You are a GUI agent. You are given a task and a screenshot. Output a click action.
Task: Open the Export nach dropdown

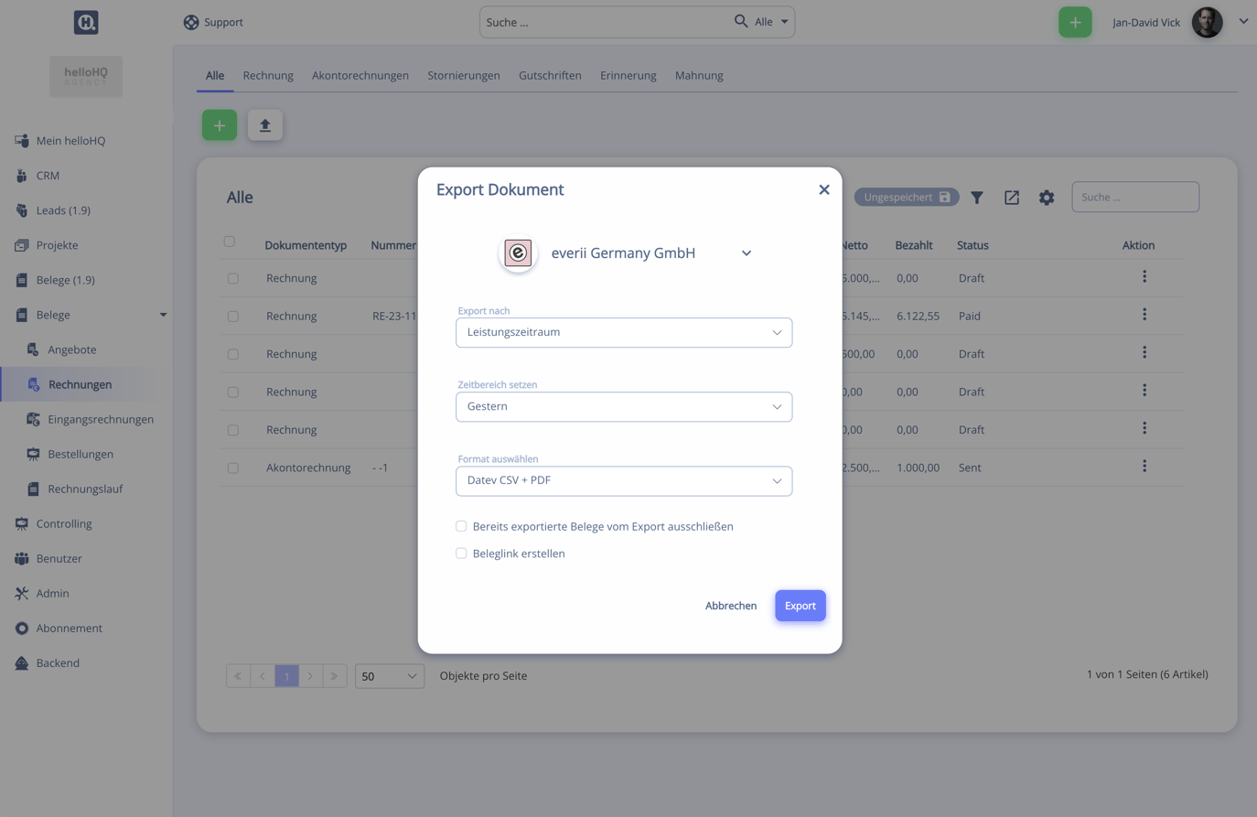pyautogui.click(x=624, y=332)
